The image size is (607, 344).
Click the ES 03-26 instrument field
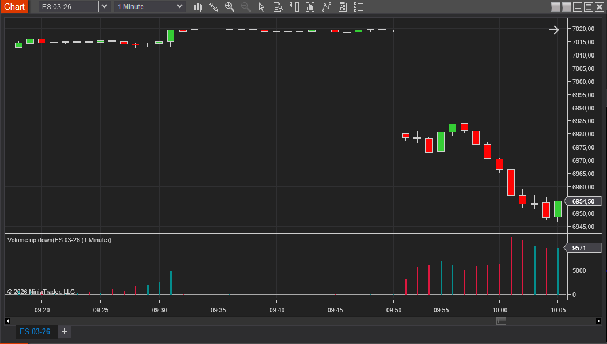[x=69, y=6]
